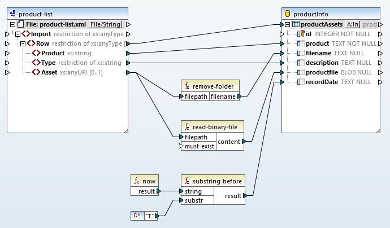Select the constant "T" C= icon
This screenshot has height=228, width=390.
click(x=136, y=215)
